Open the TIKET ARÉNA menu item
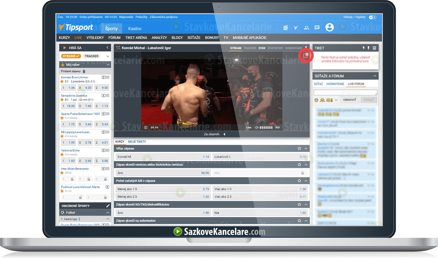This screenshot has width=438, height=258. [x=136, y=38]
